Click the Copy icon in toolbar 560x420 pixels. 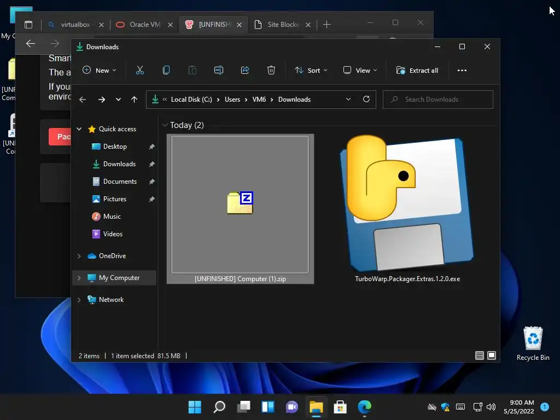point(166,71)
